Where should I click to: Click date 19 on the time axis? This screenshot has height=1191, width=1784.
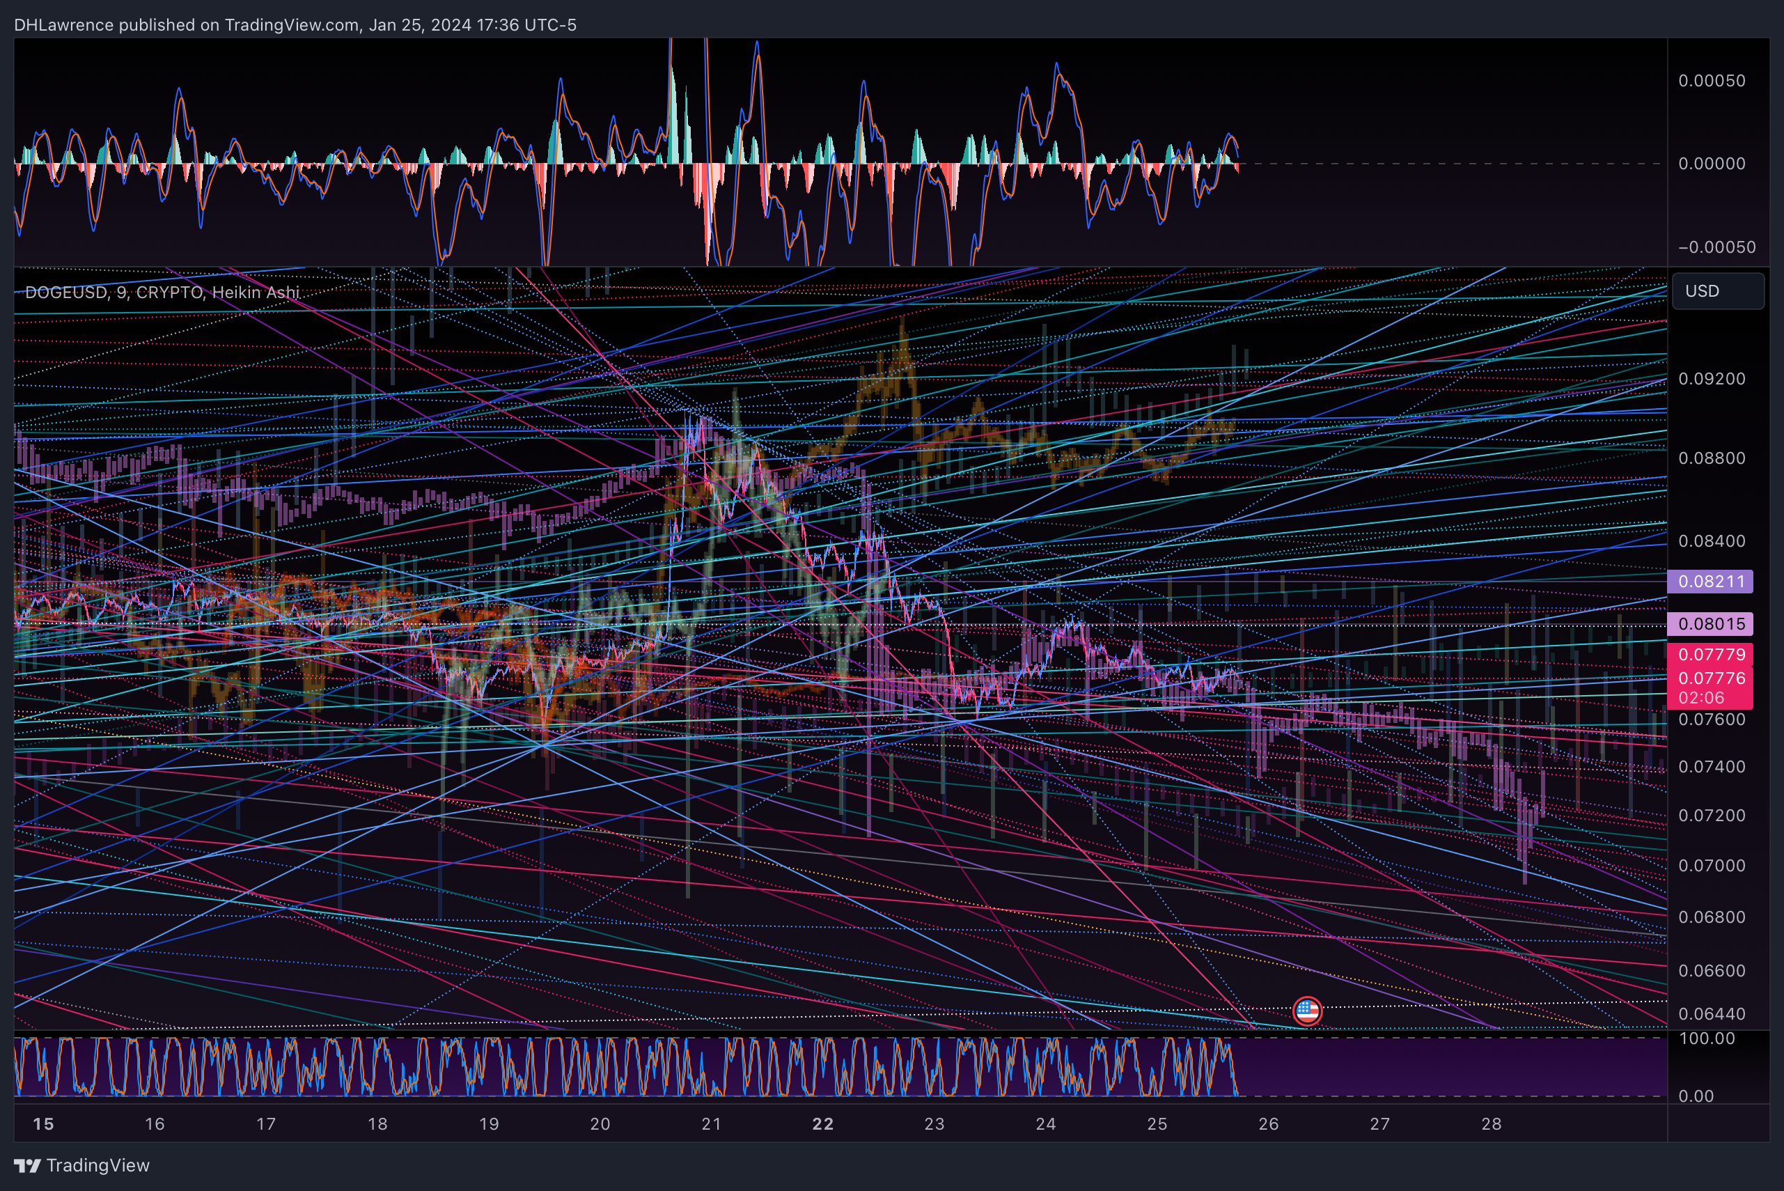[x=489, y=1124]
